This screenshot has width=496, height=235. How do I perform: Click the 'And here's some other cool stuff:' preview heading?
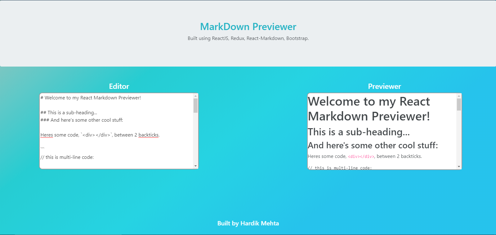373,145
